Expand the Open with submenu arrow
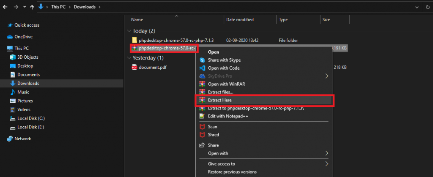Image resolution: width=433 pixels, height=177 pixels. [x=326, y=153]
